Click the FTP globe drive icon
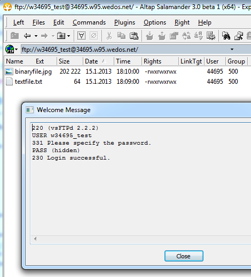 pos(10,49)
